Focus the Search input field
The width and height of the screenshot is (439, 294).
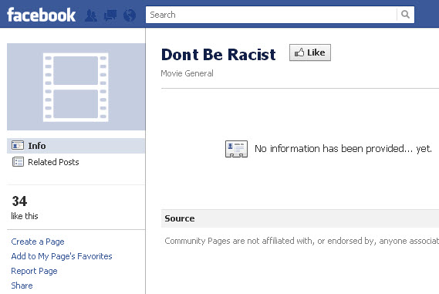(271, 15)
